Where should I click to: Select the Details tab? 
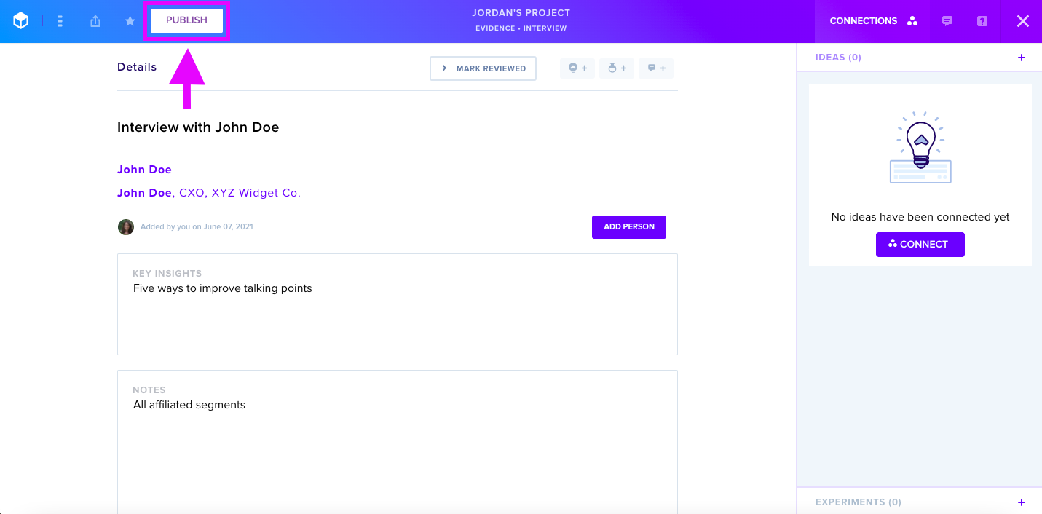(x=137, y=67)
